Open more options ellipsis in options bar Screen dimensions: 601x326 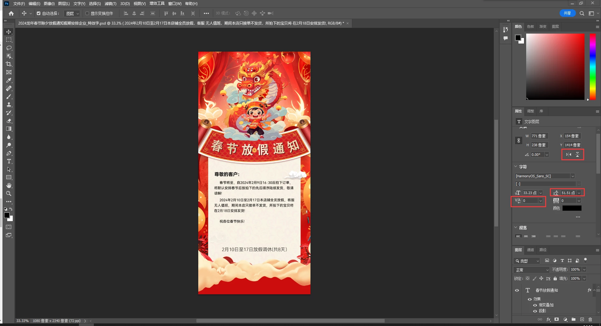[206, 13]
